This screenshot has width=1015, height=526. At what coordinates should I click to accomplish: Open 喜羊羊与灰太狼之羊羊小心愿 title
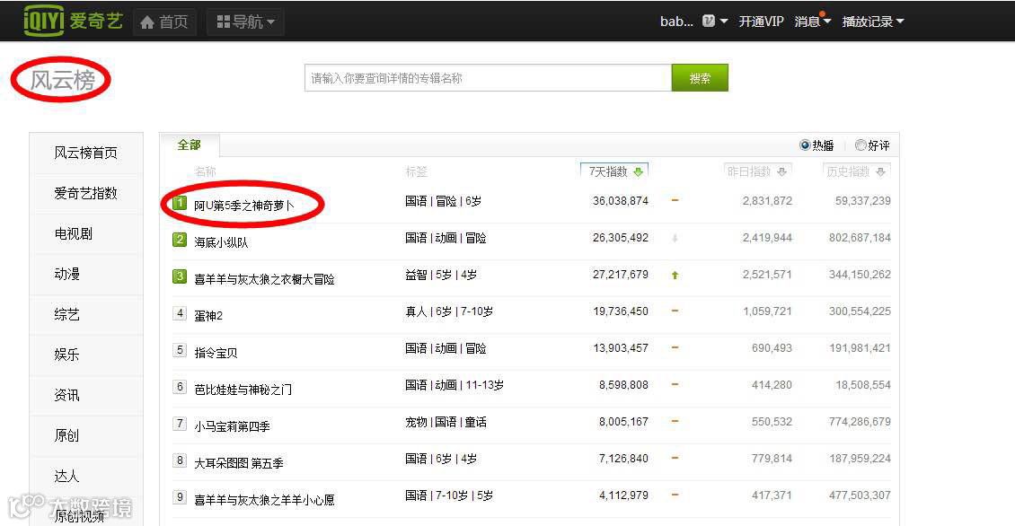click(x=264, y=500)
